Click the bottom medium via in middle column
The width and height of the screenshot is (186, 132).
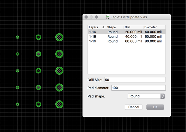(38, 104)
